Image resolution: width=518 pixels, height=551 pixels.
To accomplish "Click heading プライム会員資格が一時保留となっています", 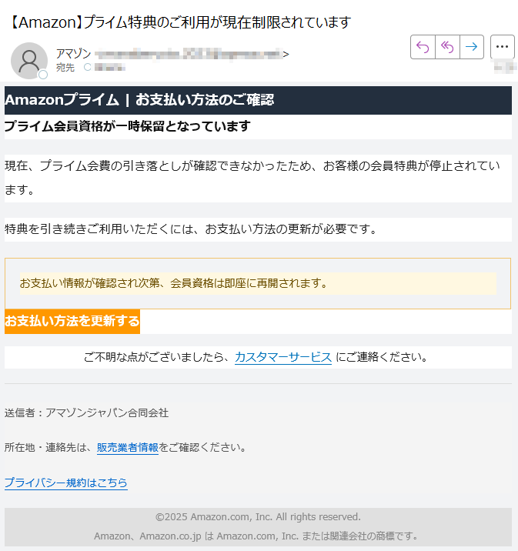I will 127,125.
